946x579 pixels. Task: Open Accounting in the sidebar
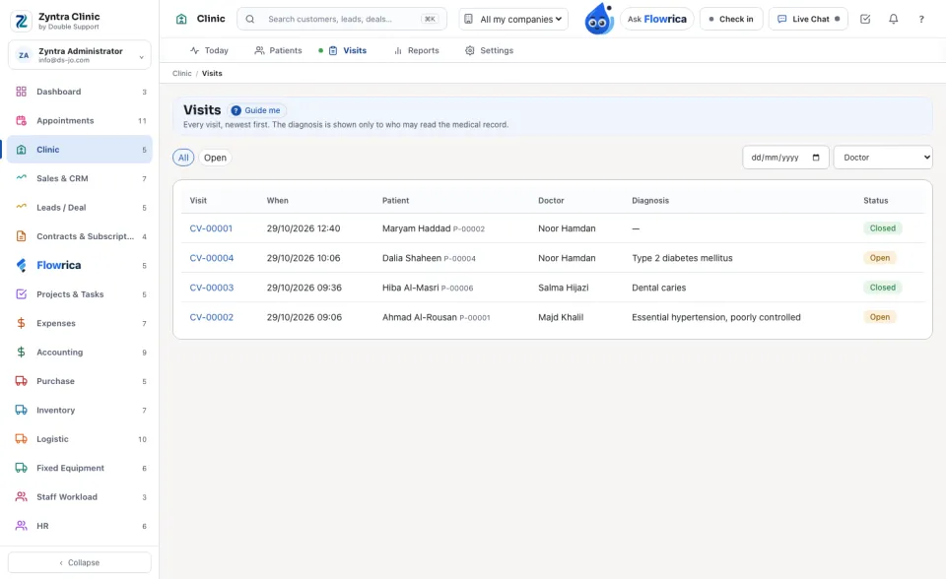click(80, 353)
